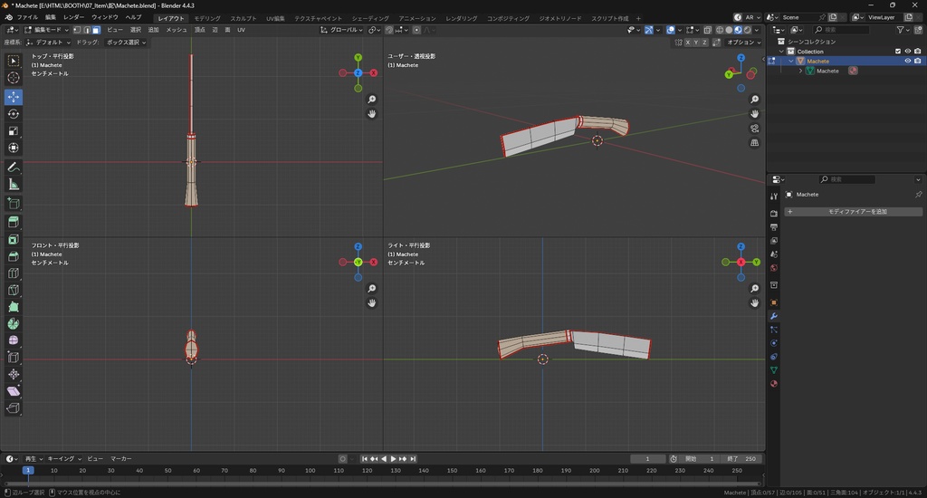The width and height of the screenshot is (927, 498).
Task: Select the Inset Faces tool
Action: (13, 240)
